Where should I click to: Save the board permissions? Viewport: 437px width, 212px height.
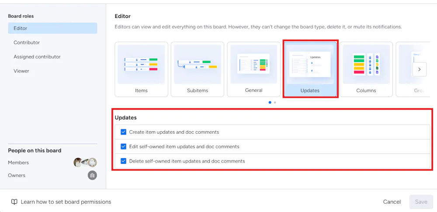(x=421, y=202)
